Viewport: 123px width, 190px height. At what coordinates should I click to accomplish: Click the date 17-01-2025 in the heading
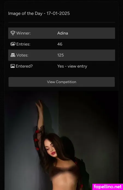58,13
